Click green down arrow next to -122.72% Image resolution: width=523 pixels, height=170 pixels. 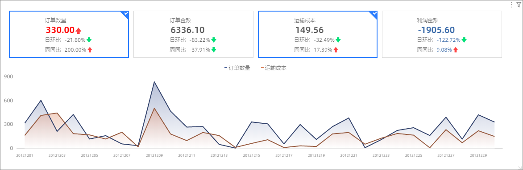tap(464, 40)
